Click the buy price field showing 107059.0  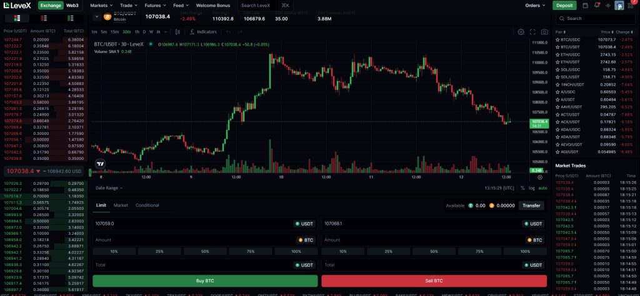click(205, 224)
